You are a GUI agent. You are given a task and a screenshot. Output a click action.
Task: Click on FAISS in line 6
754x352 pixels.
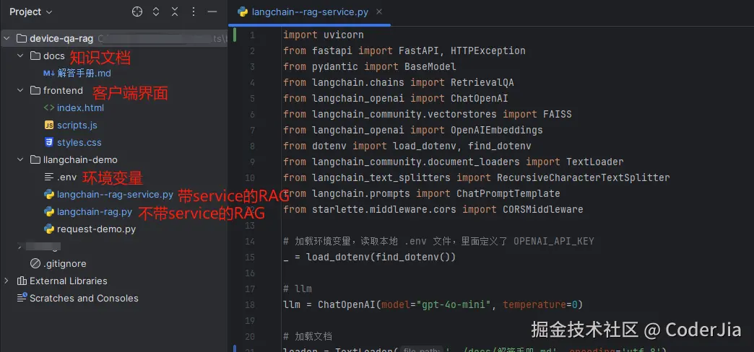(x=558, y=114)
